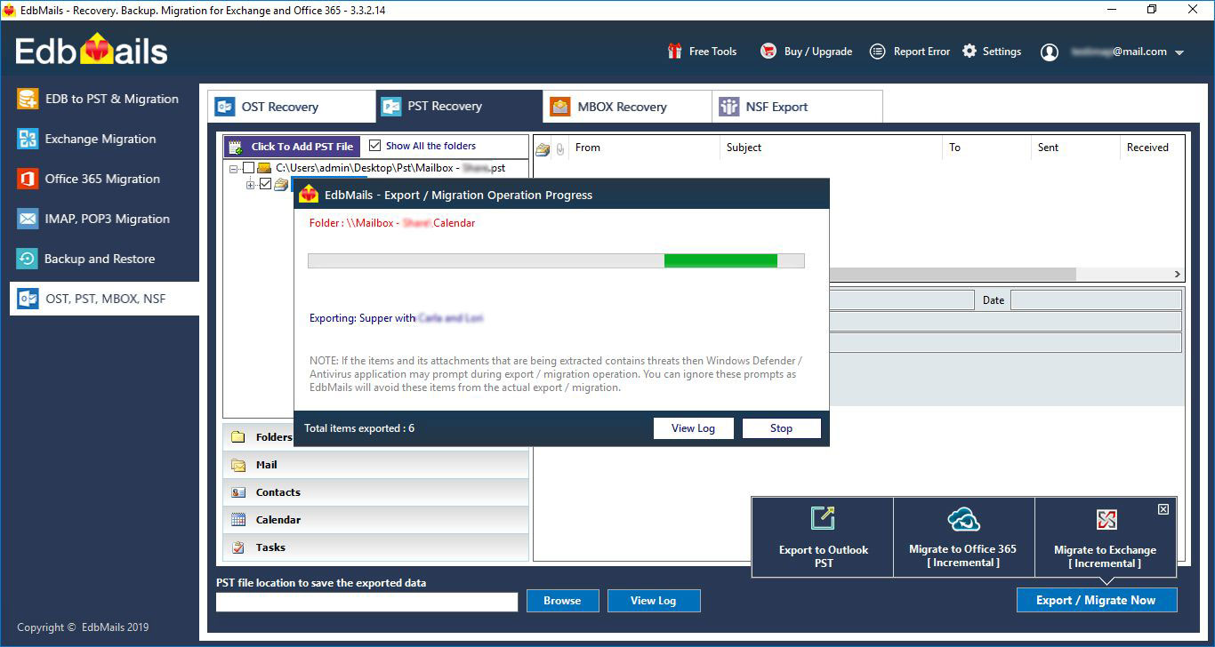Stop the export operation
Image resolution: width=1215 pixels, height=647 pixels.
781,428
